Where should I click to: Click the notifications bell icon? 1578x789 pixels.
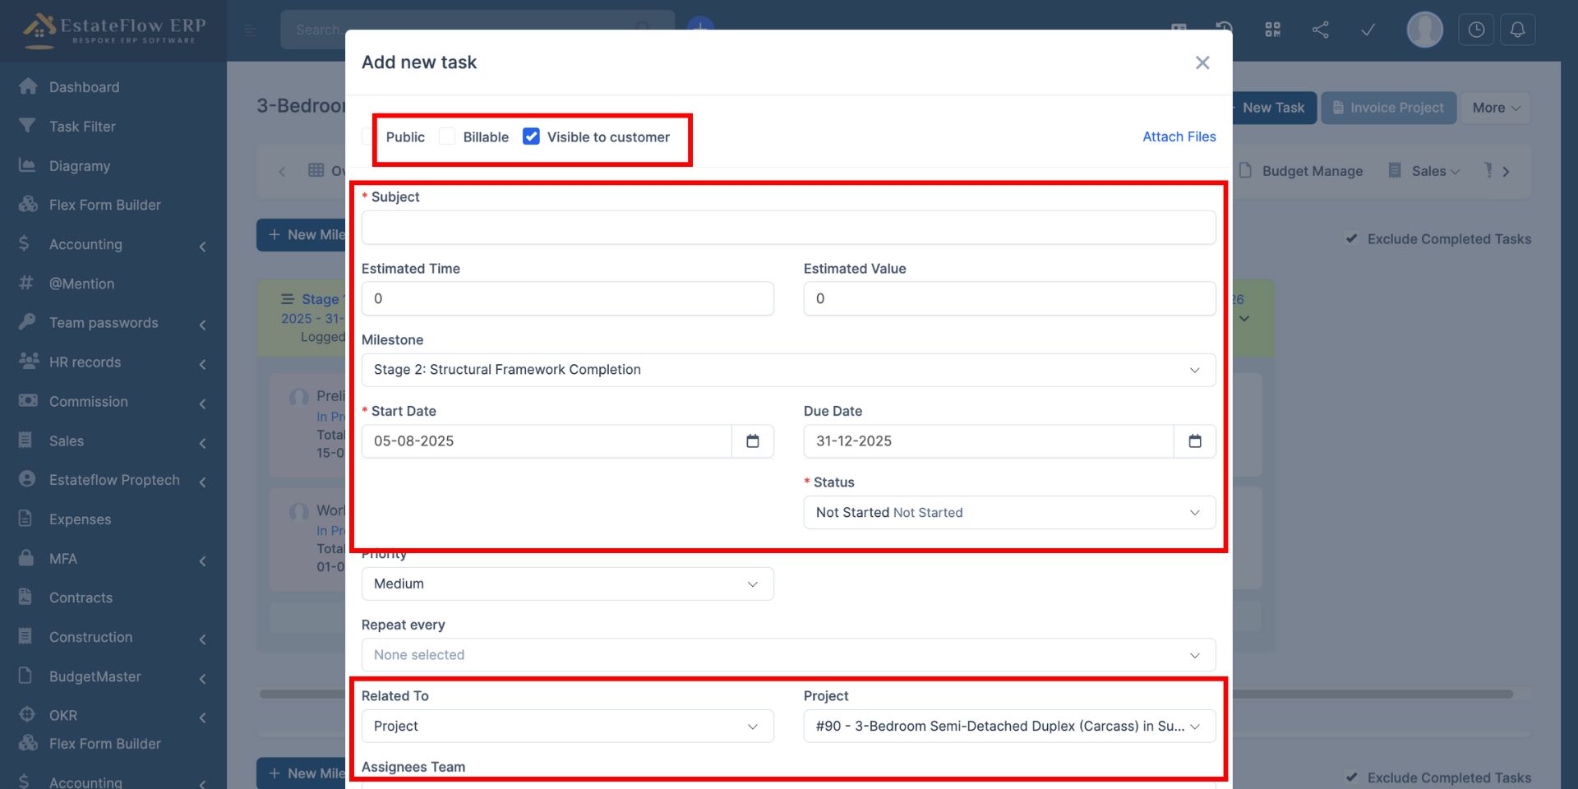tap(1517, 30)
